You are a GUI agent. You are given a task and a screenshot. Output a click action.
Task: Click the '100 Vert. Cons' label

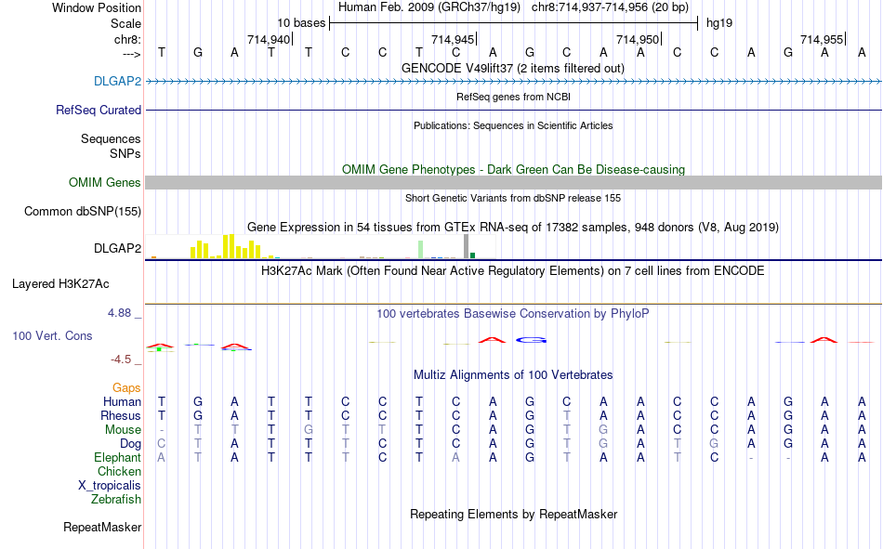coord(52,335)
